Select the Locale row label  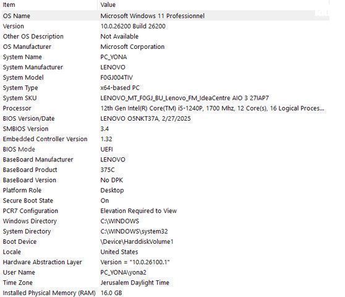[12, 252]
